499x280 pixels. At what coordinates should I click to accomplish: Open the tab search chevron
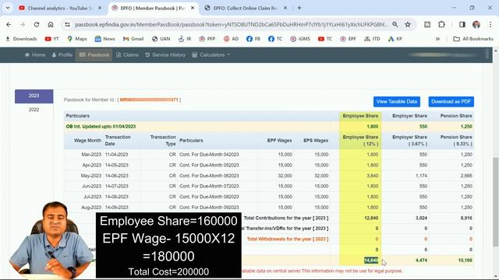8,8
